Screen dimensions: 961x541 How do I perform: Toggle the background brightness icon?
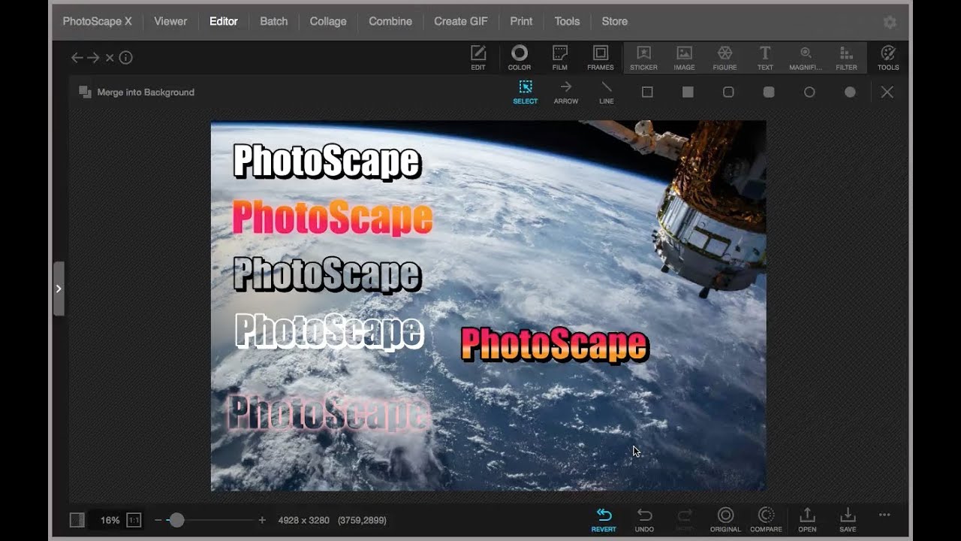(x=77, y=520)
